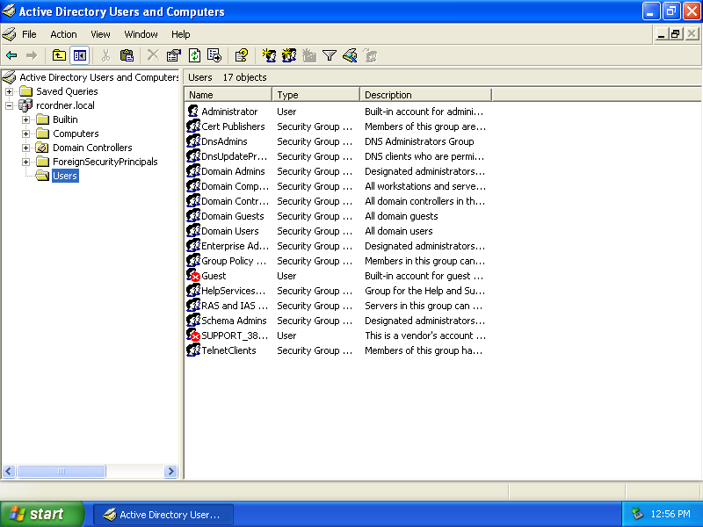Click the 12:56 PM taskbar clock

[x=670, y=514]
